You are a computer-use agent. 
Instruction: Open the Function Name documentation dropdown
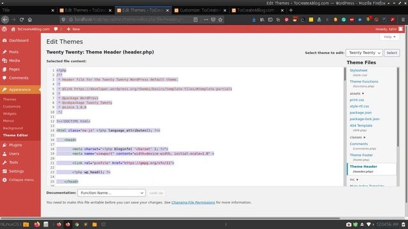click(x=112, y=193)
